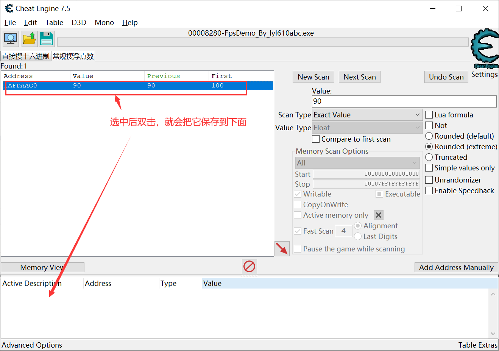Click the First column header
Viewport: 499px width, 351px height.
[x=241, y=76]
